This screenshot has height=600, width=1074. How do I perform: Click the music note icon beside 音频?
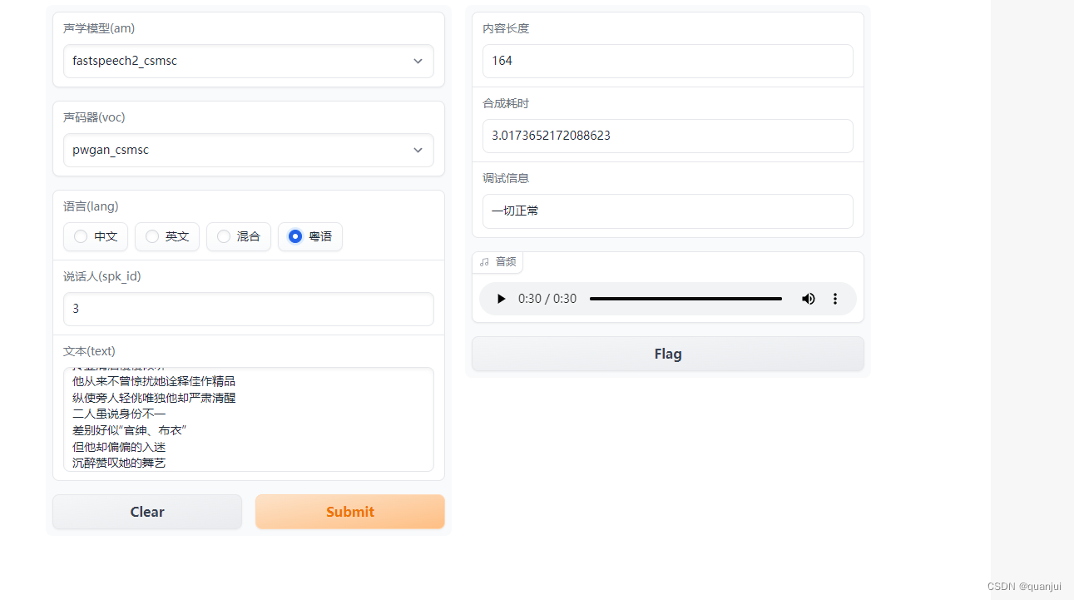point(485,262)
